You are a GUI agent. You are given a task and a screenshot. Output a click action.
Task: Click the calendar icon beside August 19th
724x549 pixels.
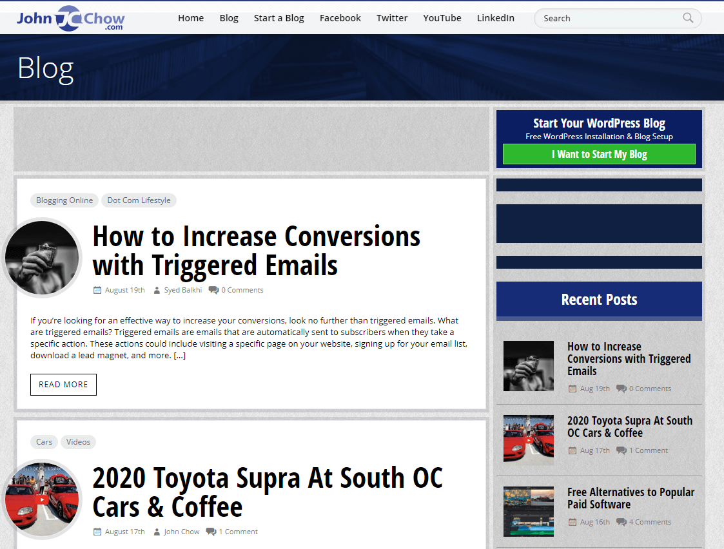pyautogui.click(x=97, y=290)
